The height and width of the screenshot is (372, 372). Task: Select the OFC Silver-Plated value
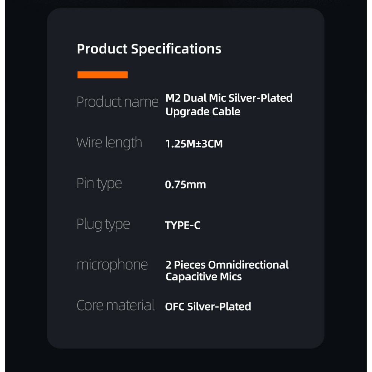tap(208, 306)
